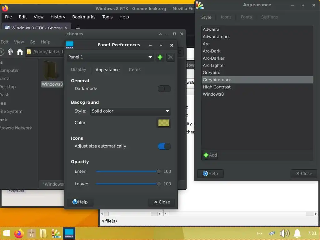
Task: Click the removable drive tray icon
Action: point(272,233)
